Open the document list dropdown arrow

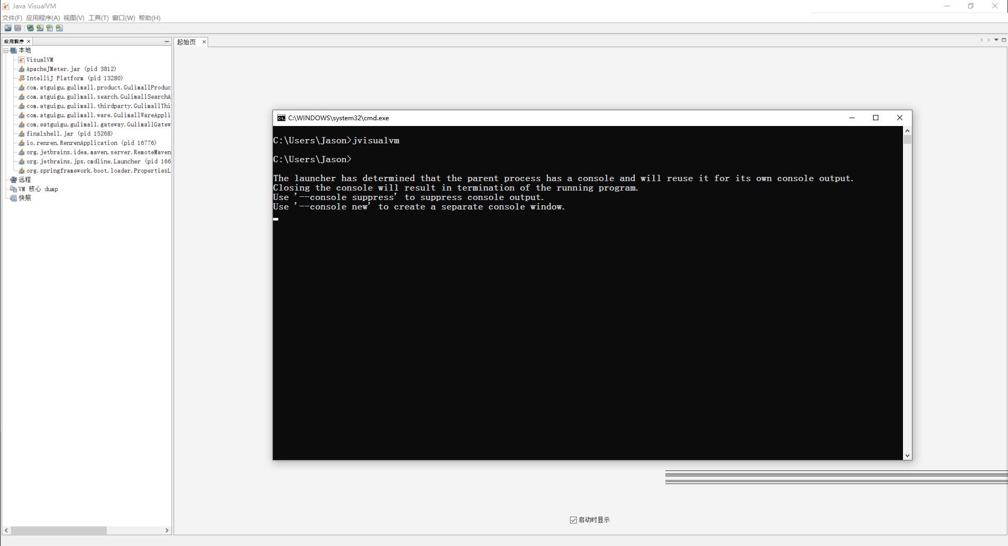click(x=996, y=40)
